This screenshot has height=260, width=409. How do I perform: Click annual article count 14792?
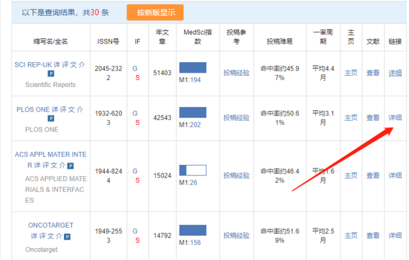(x=162, y=236)
